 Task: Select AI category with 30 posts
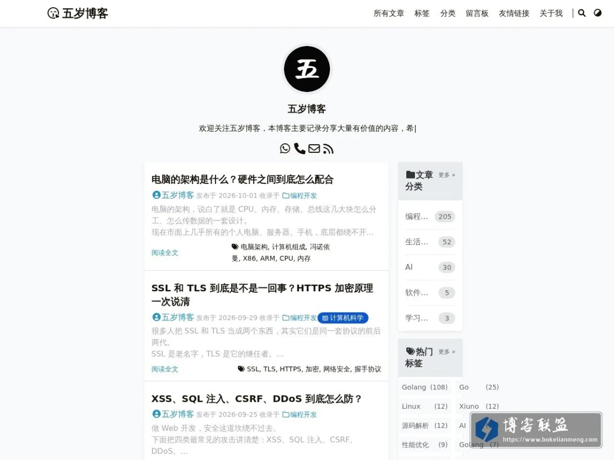coord(430,267)
